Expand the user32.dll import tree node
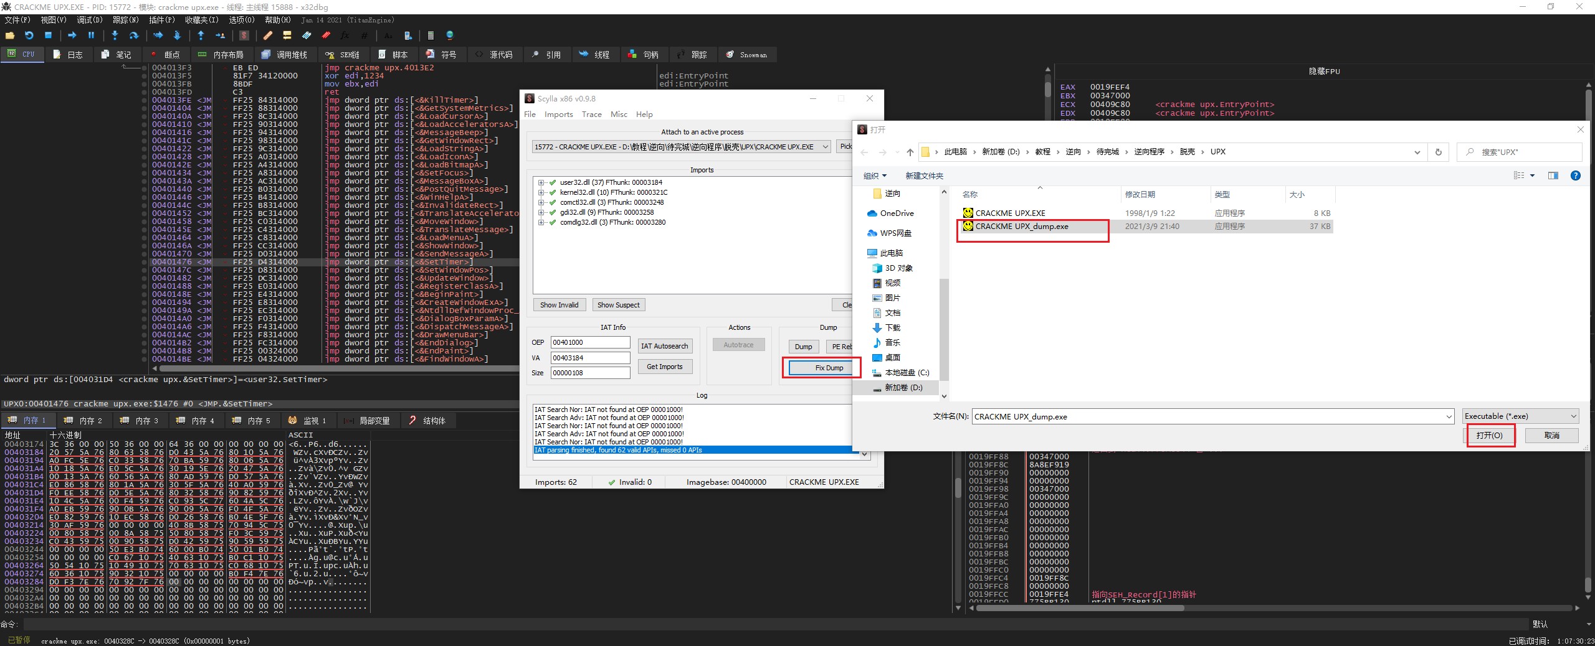 (x=541, y=183)
